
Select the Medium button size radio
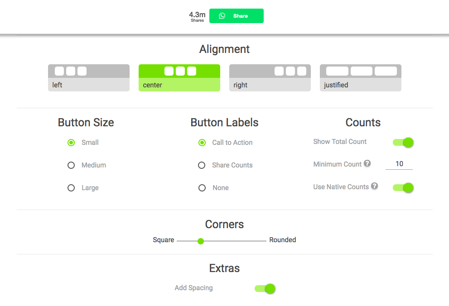click(71, 165)
